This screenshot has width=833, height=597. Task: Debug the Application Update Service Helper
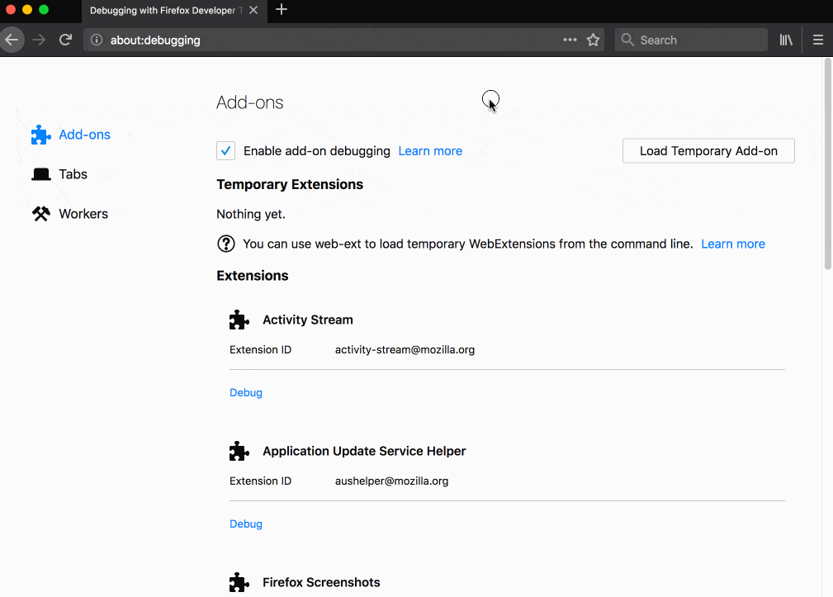click(246, 524)
